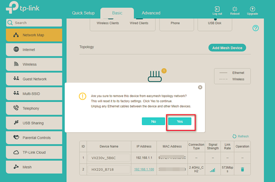The image size is (275, 182).
Task: Cancel removal by clicking No
Action: [x=153, y=121]
